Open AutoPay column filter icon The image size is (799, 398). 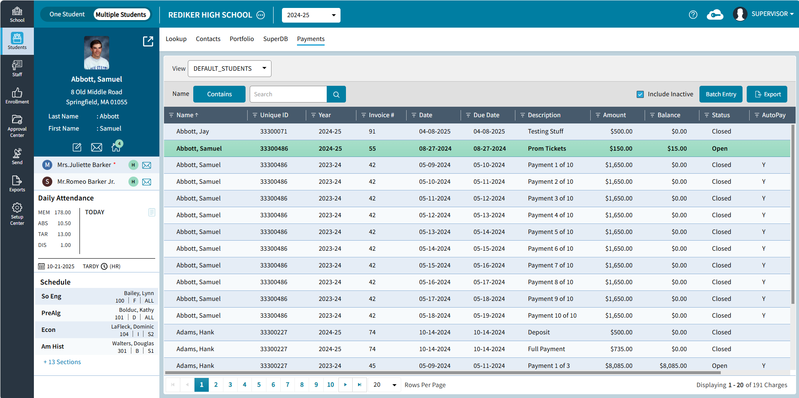(x=757, y=115)
